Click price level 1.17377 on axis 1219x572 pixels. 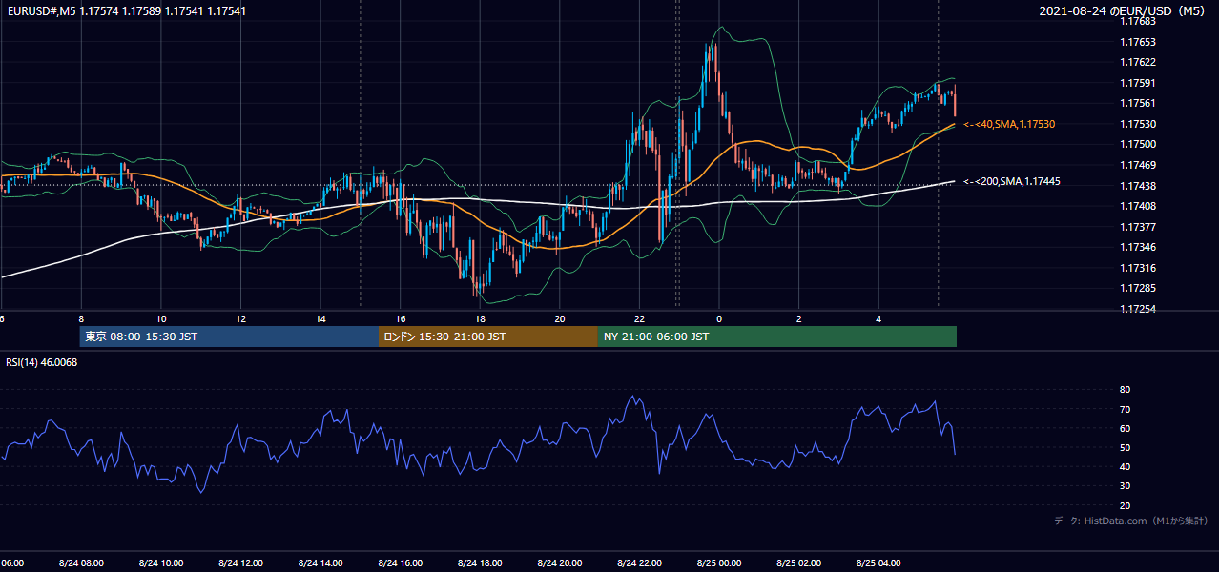1139,227
